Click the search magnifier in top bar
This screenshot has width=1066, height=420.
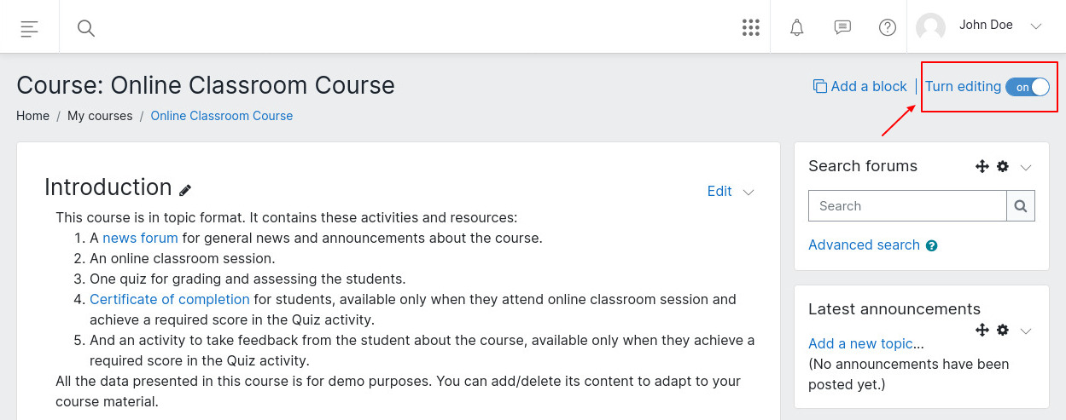[x=85, y=28]
